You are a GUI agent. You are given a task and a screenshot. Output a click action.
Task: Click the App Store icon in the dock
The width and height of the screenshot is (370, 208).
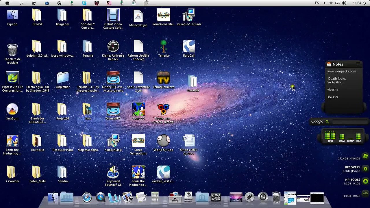pyautogui.click(x=175, y=198)
